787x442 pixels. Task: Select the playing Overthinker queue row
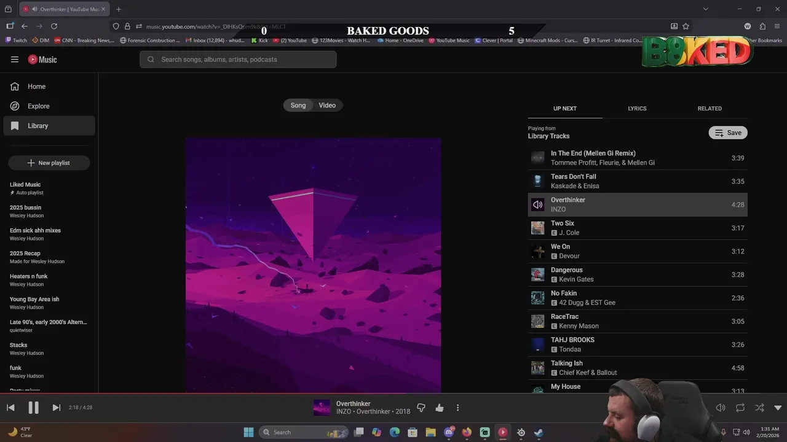[638, 204]
